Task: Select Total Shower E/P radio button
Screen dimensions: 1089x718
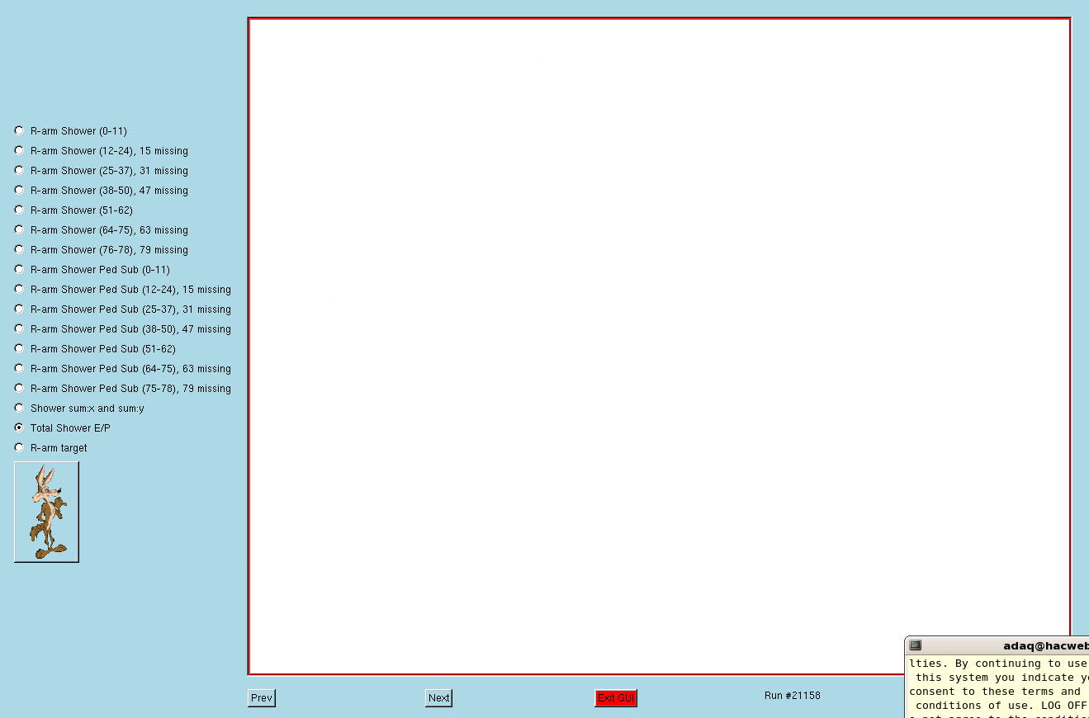Action: [19, 427]
